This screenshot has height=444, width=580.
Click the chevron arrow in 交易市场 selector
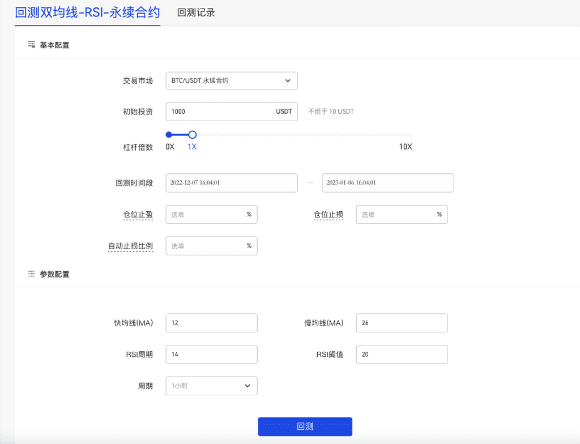[288, 80]
